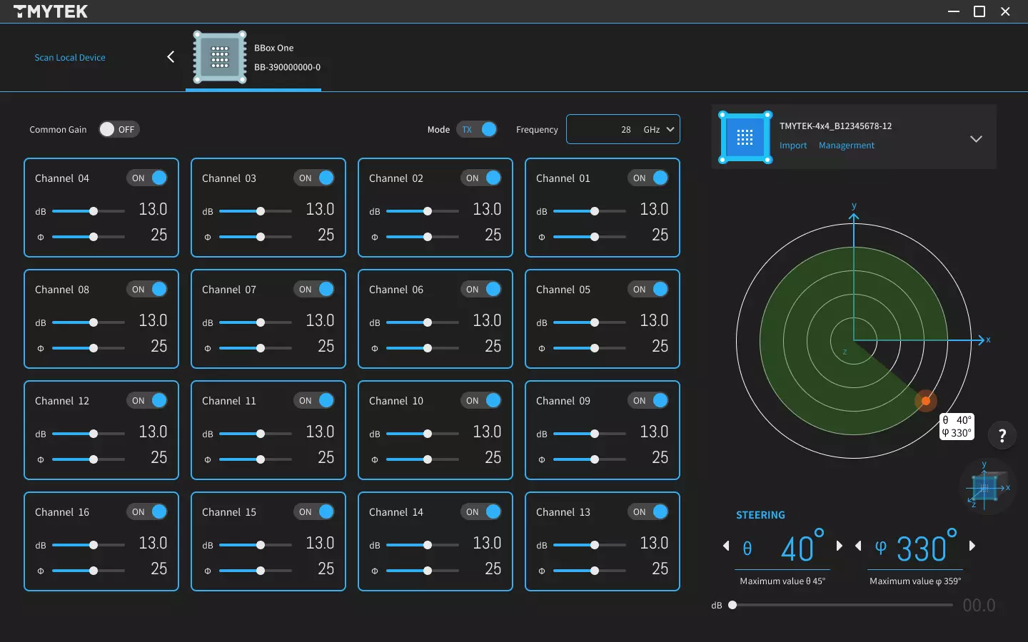Select the BBox One device tab
This screenshot has width=1028, height=642.
pos(253,58)
